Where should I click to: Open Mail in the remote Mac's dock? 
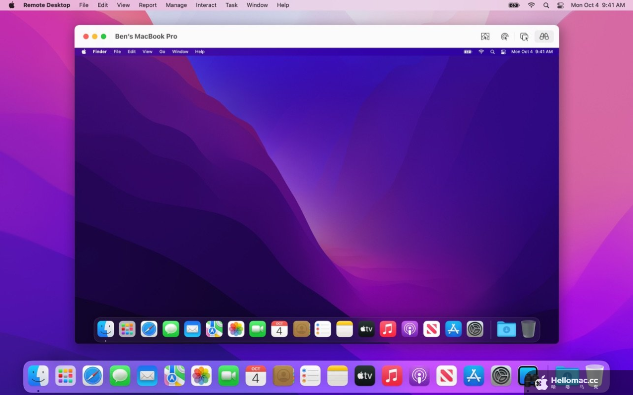point(192,329)
